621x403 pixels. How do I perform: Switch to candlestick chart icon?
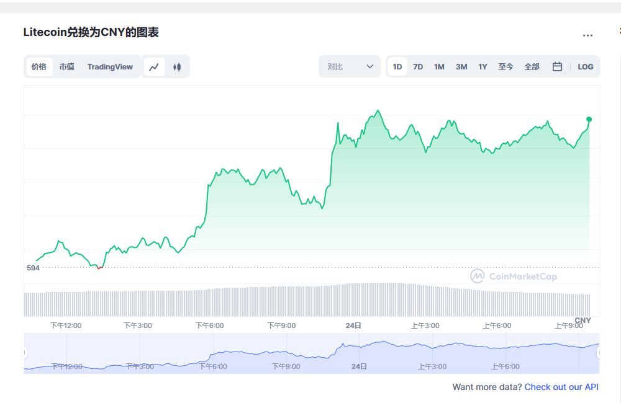point(177,67)
